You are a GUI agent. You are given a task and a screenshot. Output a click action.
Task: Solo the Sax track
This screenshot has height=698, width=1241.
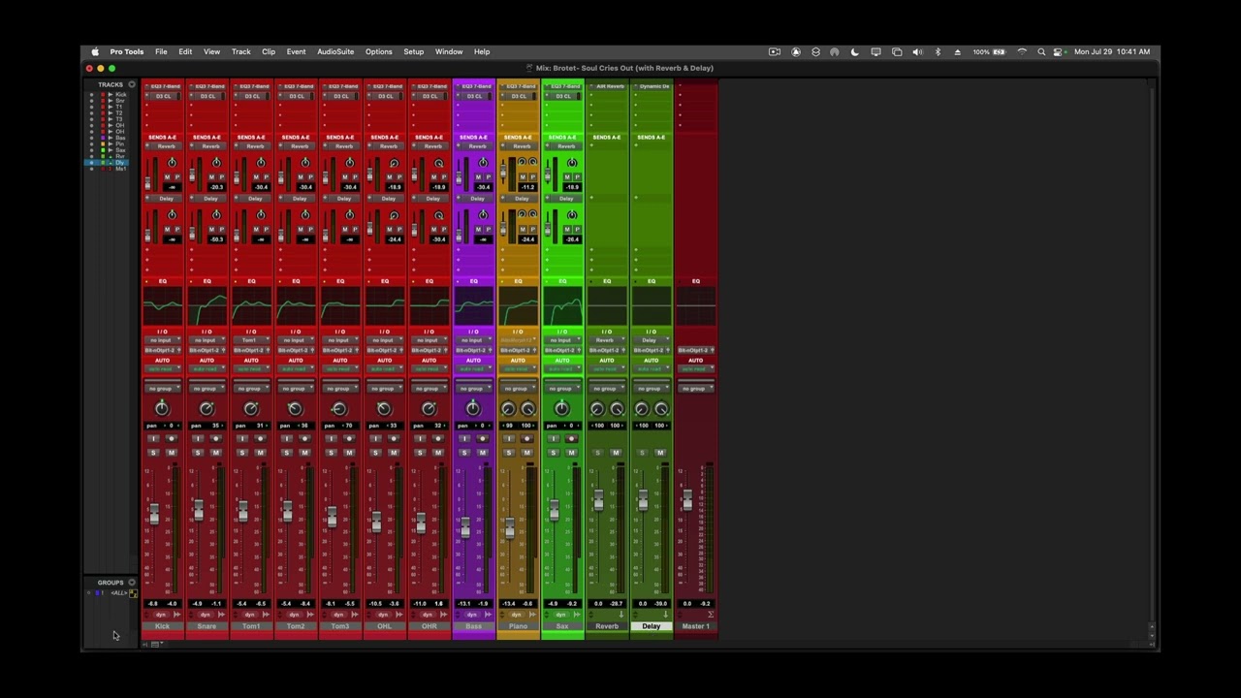click(554, 453)
